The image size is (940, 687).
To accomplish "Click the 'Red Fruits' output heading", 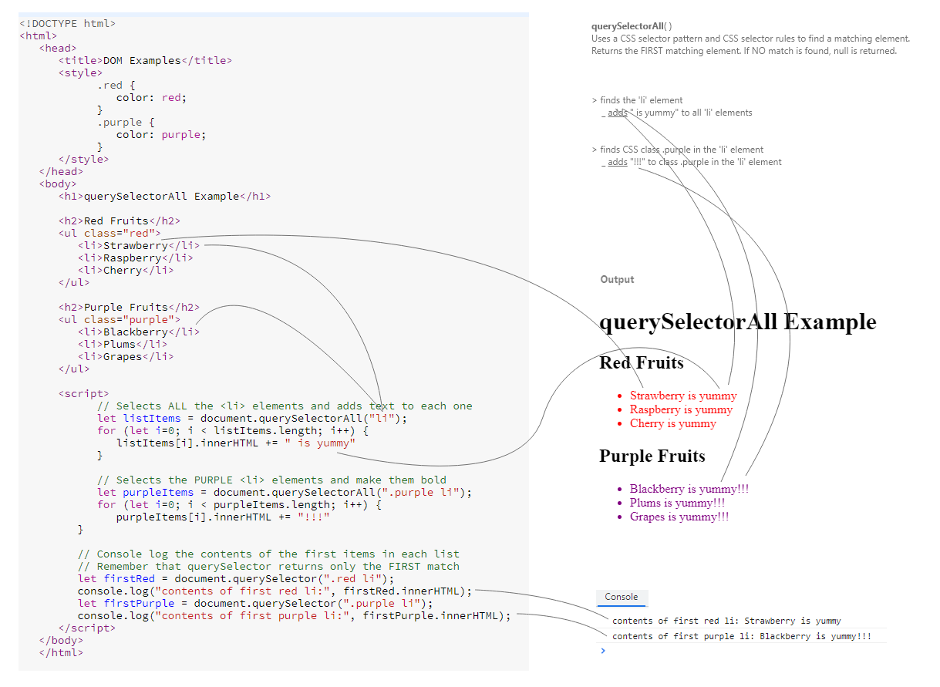I will tap(642, 362).
